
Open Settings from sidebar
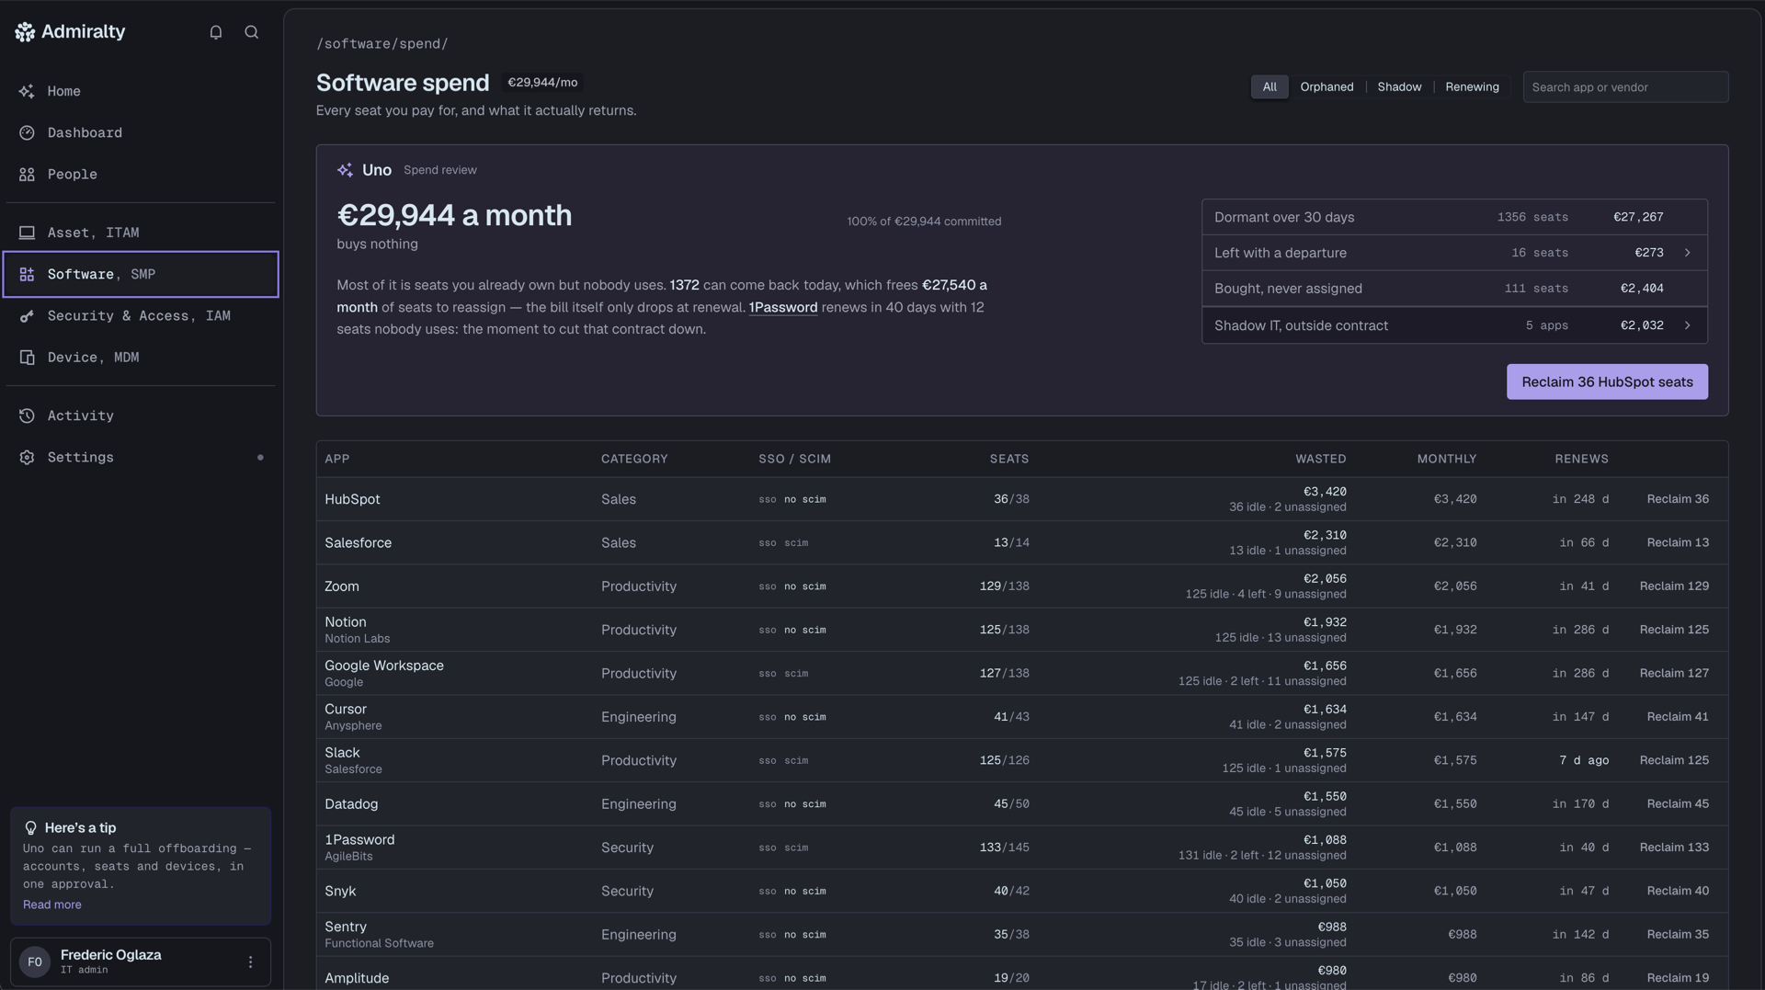coord(141,457)
